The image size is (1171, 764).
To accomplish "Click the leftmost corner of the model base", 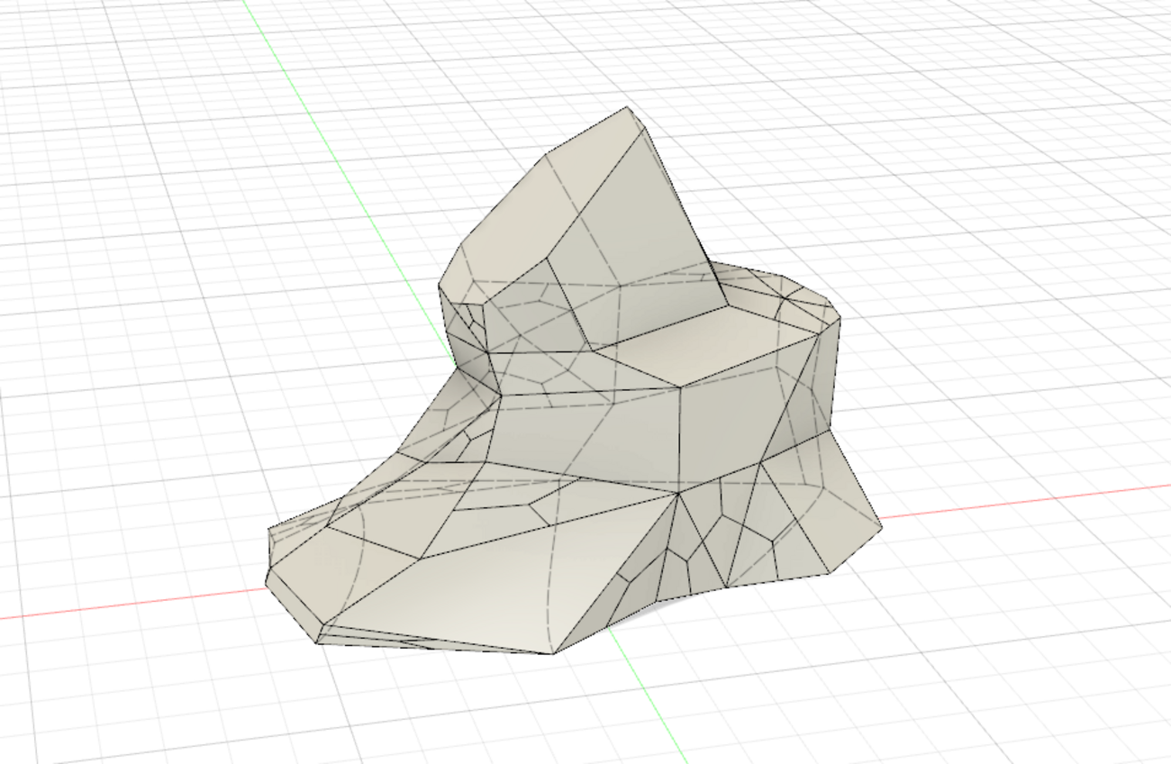I will 267,581.
